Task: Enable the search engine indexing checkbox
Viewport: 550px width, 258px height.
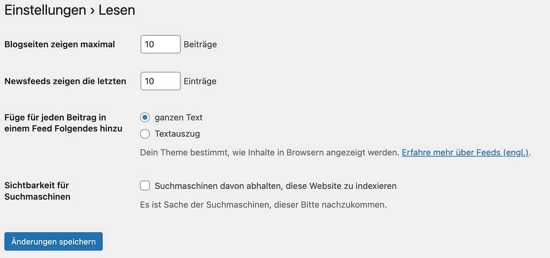Action: click(x=144, y=186)
